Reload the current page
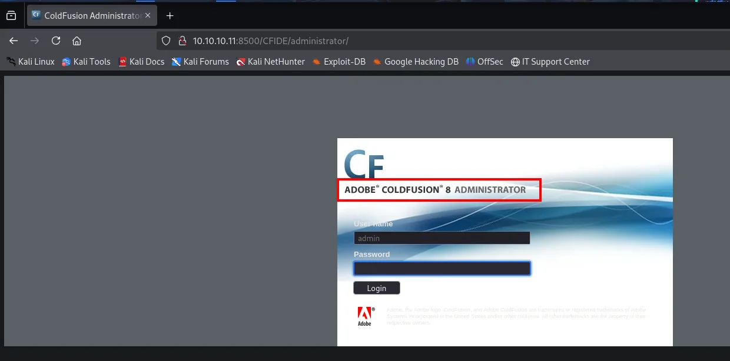 click(56, 41)
